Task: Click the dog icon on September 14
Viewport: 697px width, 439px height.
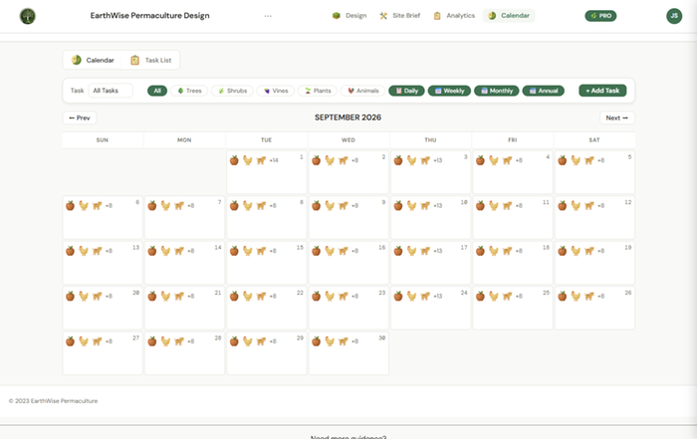Action: point(179,251)
